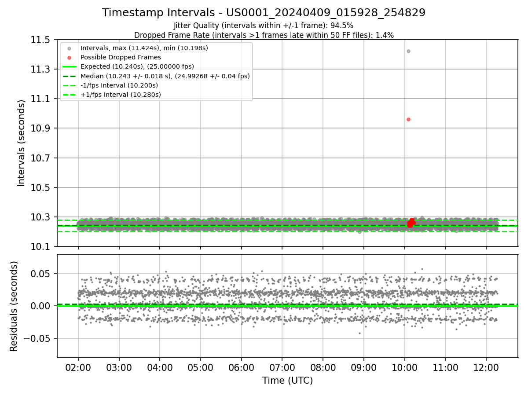Click the 'Jitter Quality' 94.5% subtitle line

tap(264, 26)
